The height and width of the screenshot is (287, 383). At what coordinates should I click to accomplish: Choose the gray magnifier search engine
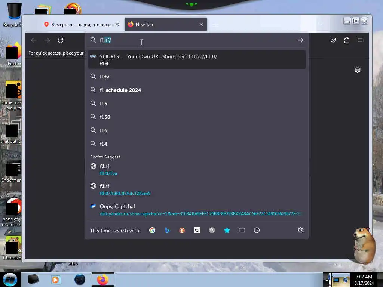tap(212, 230)
